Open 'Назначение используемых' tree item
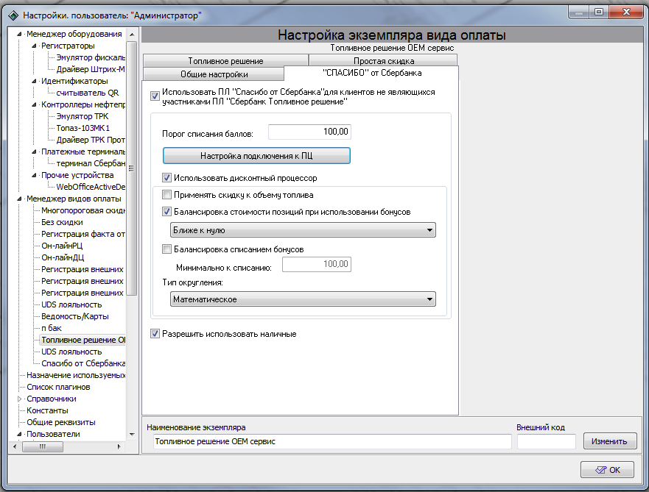This screenshot has width=649, height=492. [76, 376]
